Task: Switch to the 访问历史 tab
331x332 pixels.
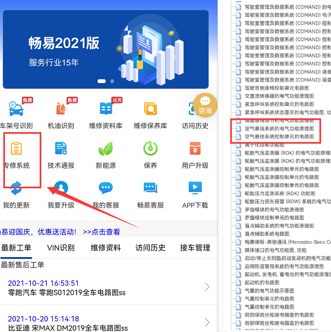Action: (x=150, y=248)
